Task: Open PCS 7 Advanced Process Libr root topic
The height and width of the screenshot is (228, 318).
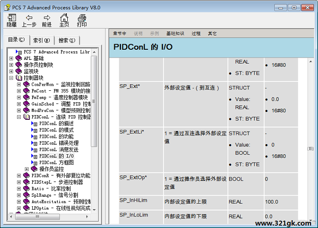Action: coord(57,52)
